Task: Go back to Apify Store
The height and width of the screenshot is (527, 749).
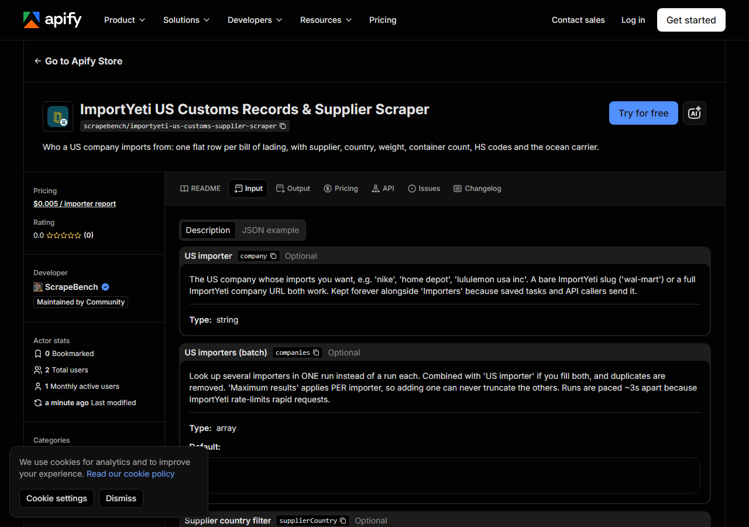Action: 78,61
